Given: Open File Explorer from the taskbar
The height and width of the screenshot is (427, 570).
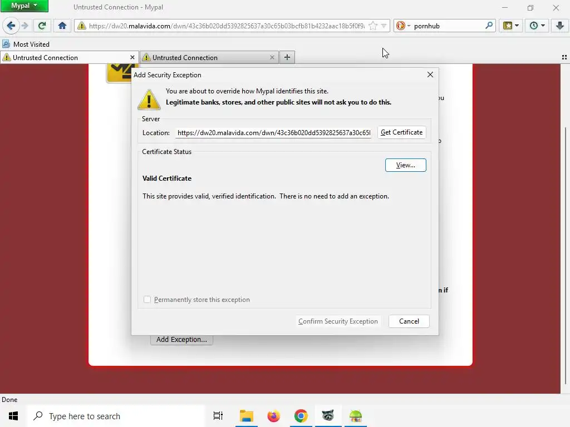Looking at the screenshot, I should pos(247,416).
